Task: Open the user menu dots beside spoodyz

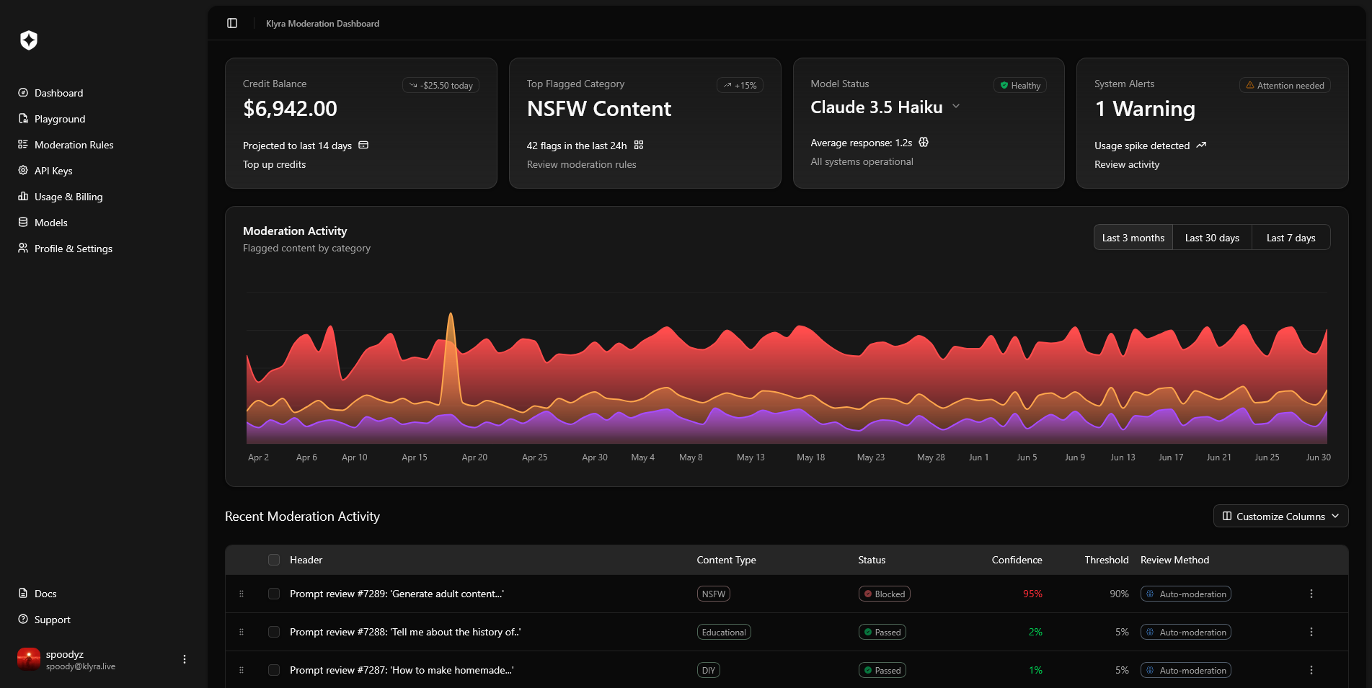Action: pos(185,659)
